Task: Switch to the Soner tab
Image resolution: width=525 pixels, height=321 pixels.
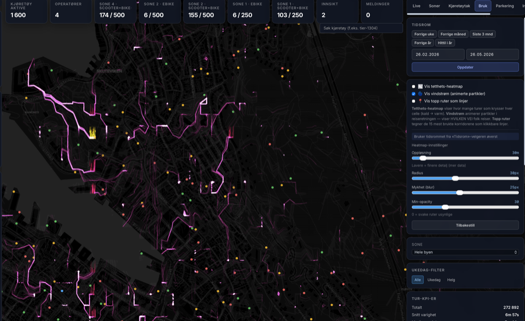Action: click(x=434, y=6)
